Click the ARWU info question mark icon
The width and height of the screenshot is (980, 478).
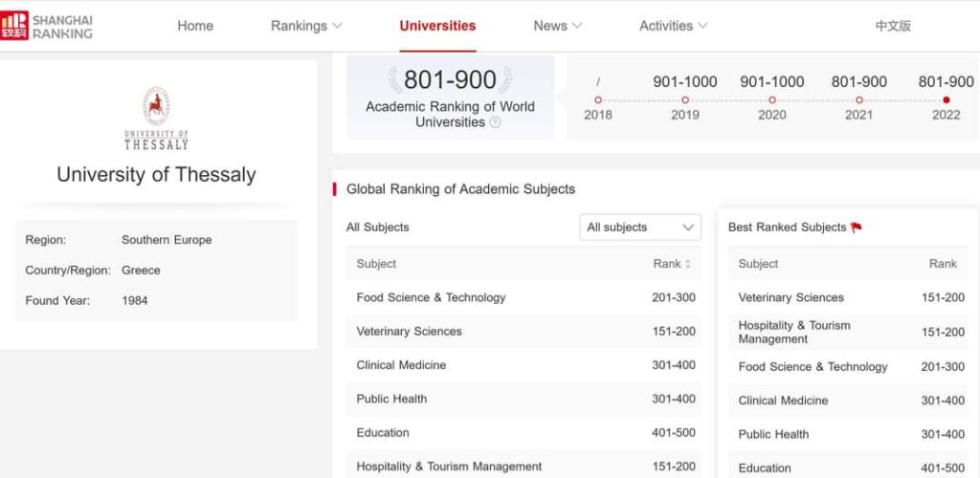[495, 122]
